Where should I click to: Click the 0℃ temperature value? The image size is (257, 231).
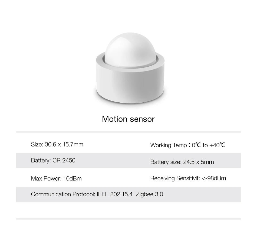[196, 145]
